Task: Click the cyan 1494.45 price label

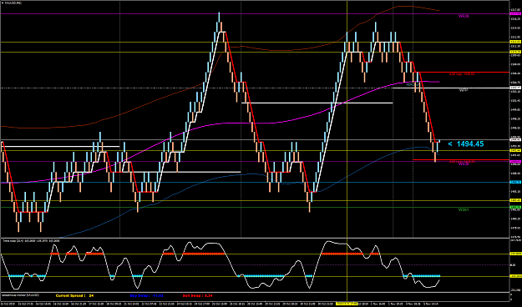Action: click(x=465, y=144)
